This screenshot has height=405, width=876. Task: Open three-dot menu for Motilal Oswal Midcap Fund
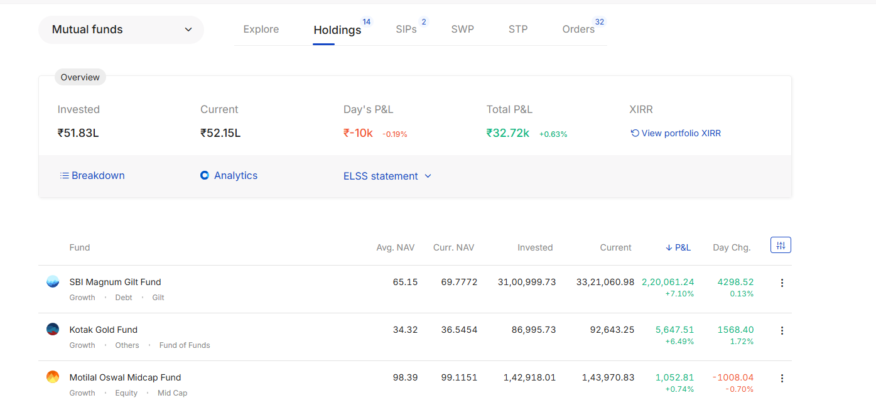point(782,379)
